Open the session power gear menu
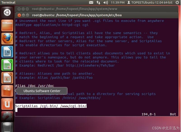Image resolution: width=181 pixels, height=132 pixels. pos(177,2)
